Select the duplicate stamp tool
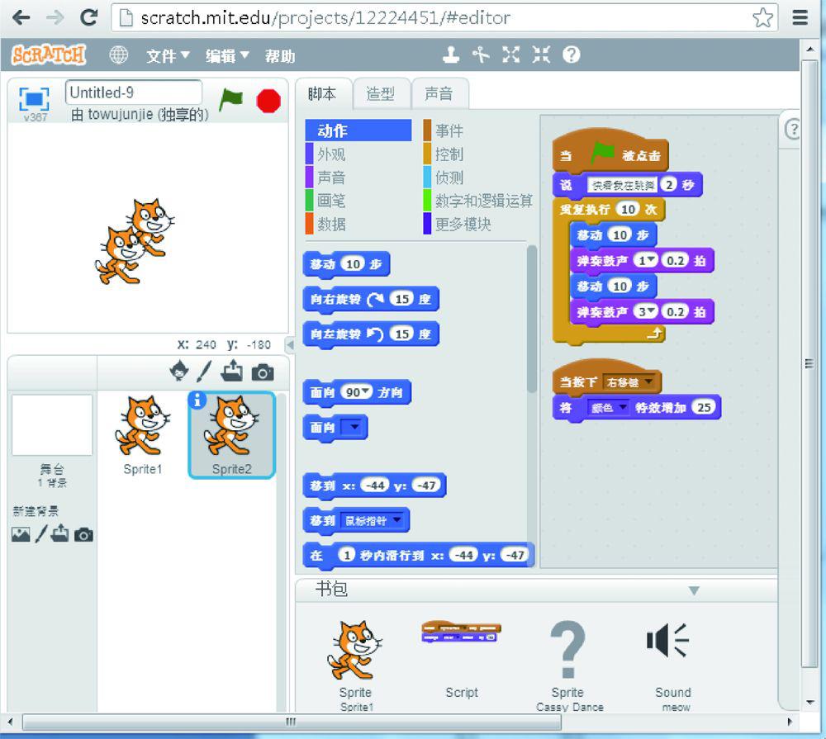 [450, 55]
